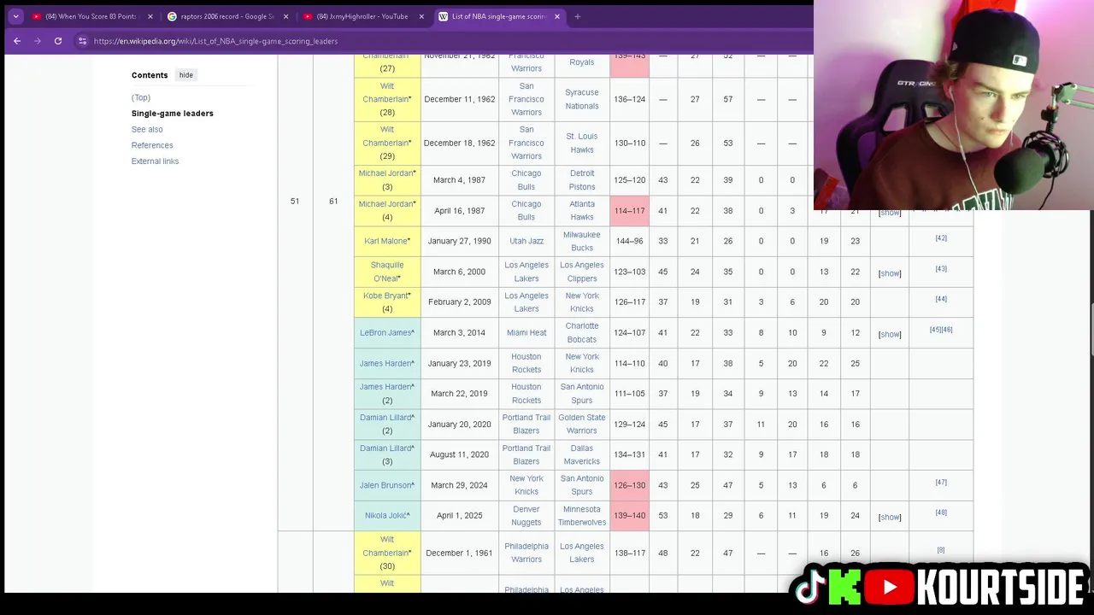
Task: Click the browser back arrow
Action: (x=16, y=41)
